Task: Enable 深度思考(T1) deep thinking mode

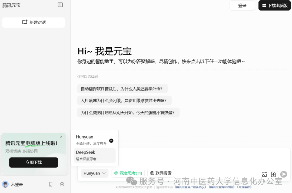Action: [x=128, y=173]
